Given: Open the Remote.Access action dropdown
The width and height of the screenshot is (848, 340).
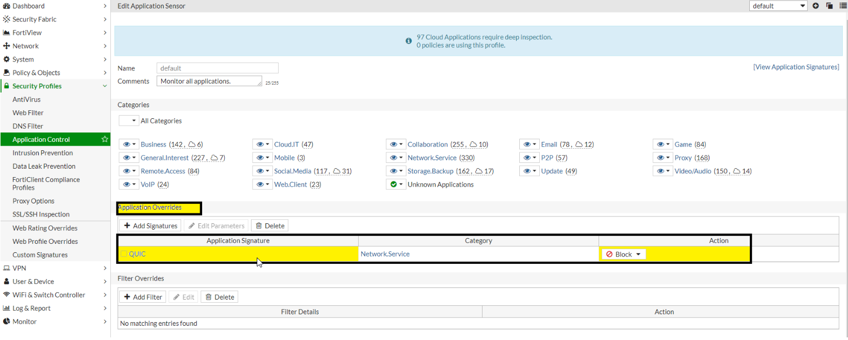Looking at the screenshot, I should [x=129, y=171].
